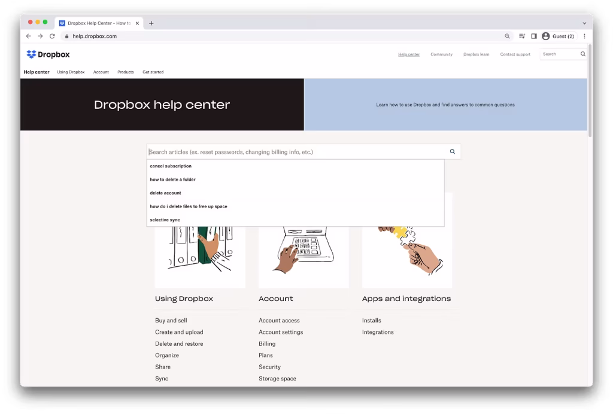Click the browser address bar URL

point(95,36)
